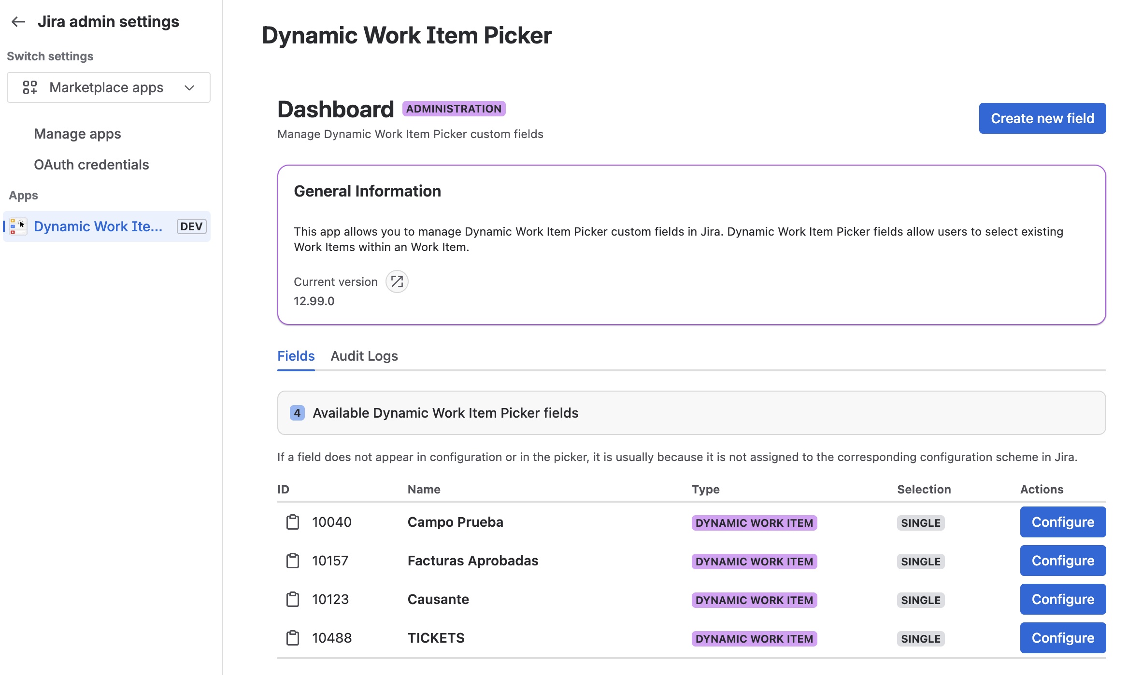Image resolution: width=1142 pixels, height=675 pixels.
Task: Click the DYNAMIC WORK ITEM tag in the Campo Prueba row
Action: (754, 523)
